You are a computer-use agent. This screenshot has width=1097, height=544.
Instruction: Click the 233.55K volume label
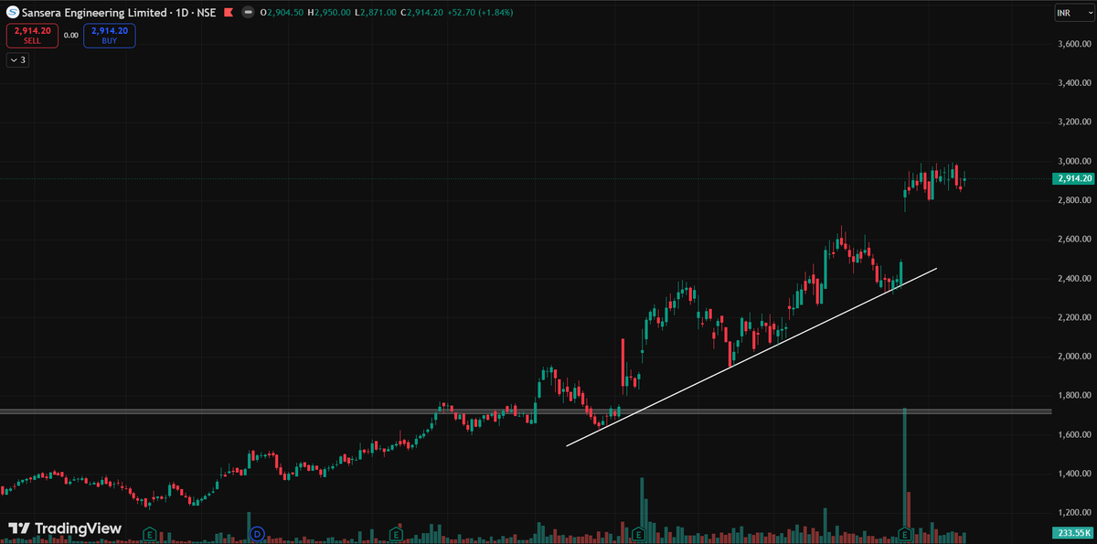click(x=1074, y=532)
